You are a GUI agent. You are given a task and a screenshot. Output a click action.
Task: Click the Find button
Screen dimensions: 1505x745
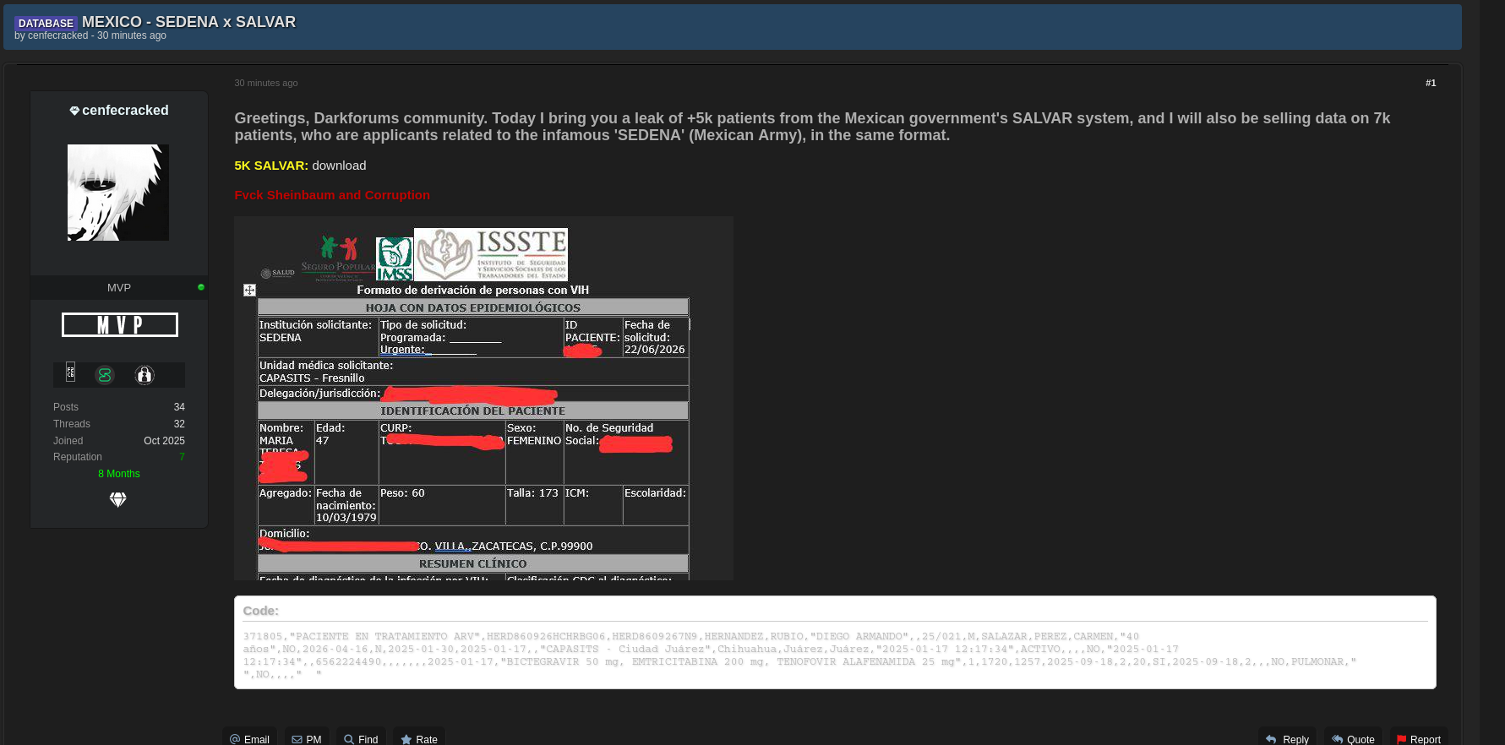pyautogui.click(x=361, y=739)
